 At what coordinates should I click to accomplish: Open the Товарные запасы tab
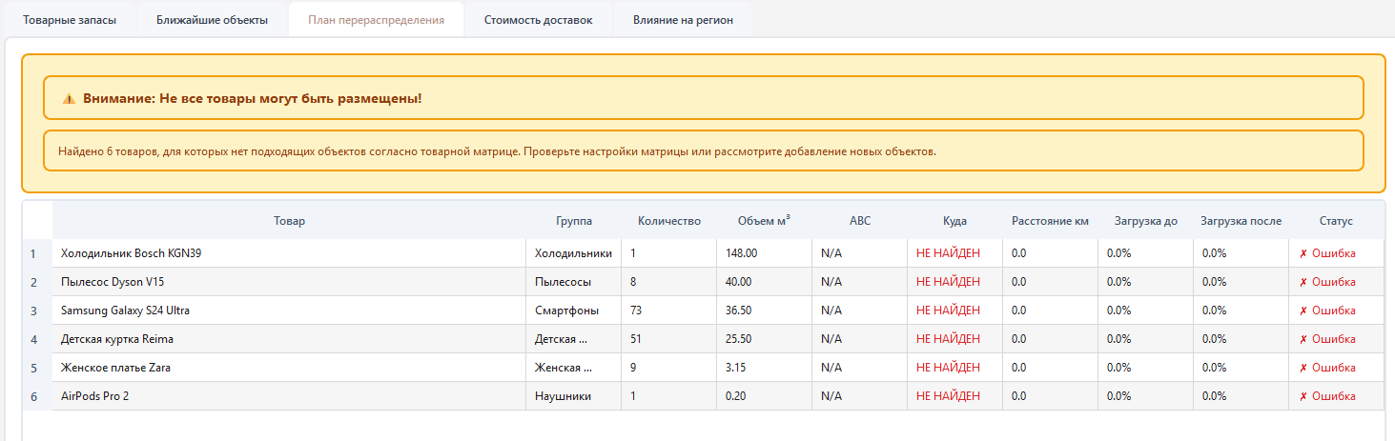pyautogui.click(x=70, y=20)
